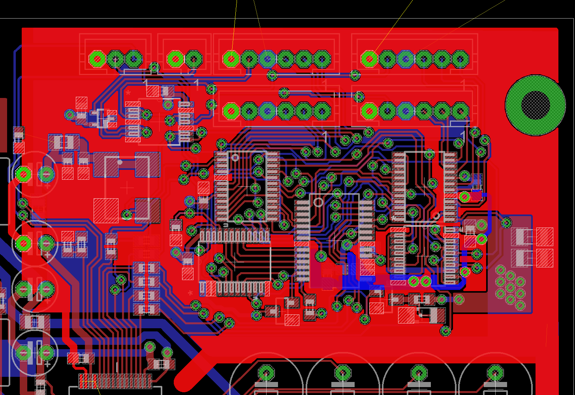575x395 pixels.
Task: Click the leftmost round pad along the bottom edge
Action: tap(266, 373)
